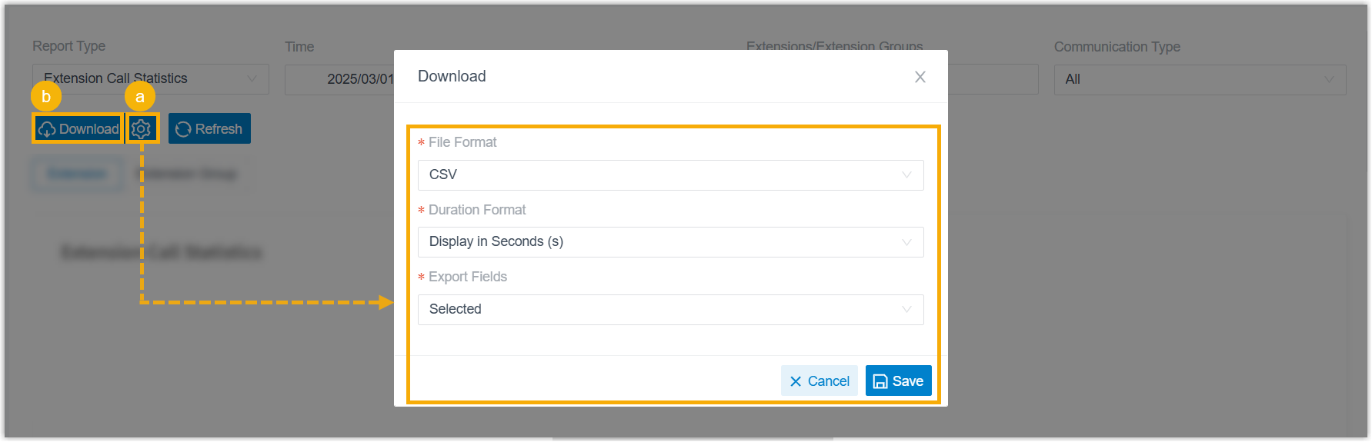The width and height of the screenshot is (1372, 442).
Task: Open the File Format dropdown showing CSV
Action: 670,175
